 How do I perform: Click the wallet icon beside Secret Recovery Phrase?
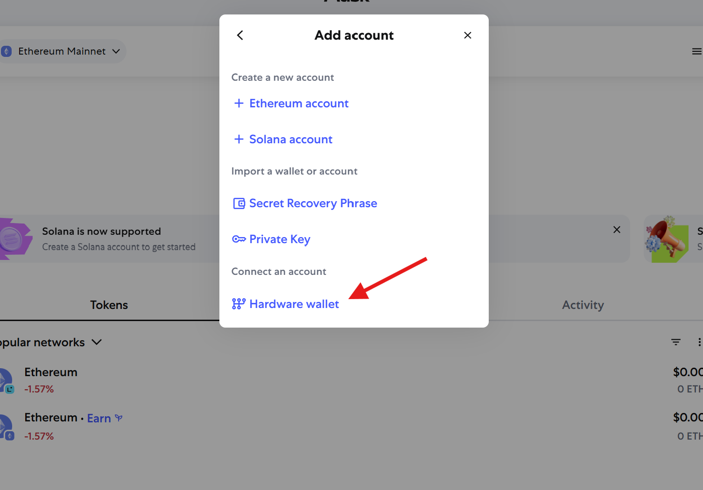239,203
